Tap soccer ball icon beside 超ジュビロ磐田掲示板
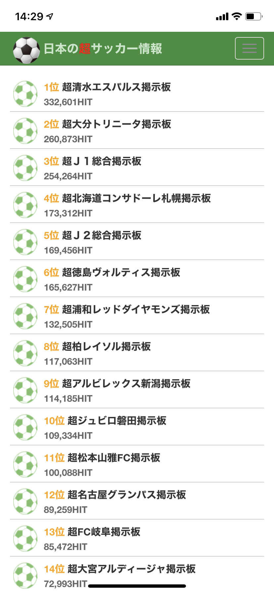274x593 pixels. pos(25,428)
